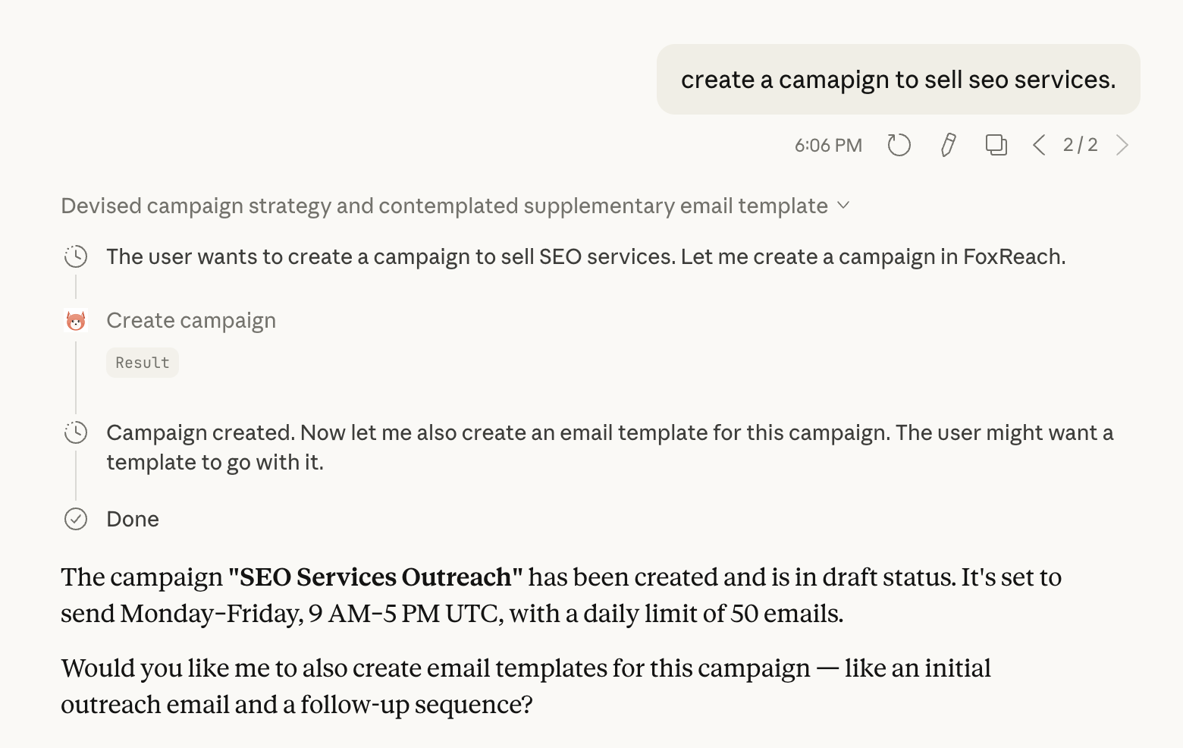Collapse the thinking summary via its chevron
1183x748 pixels.
coord(843,205)
